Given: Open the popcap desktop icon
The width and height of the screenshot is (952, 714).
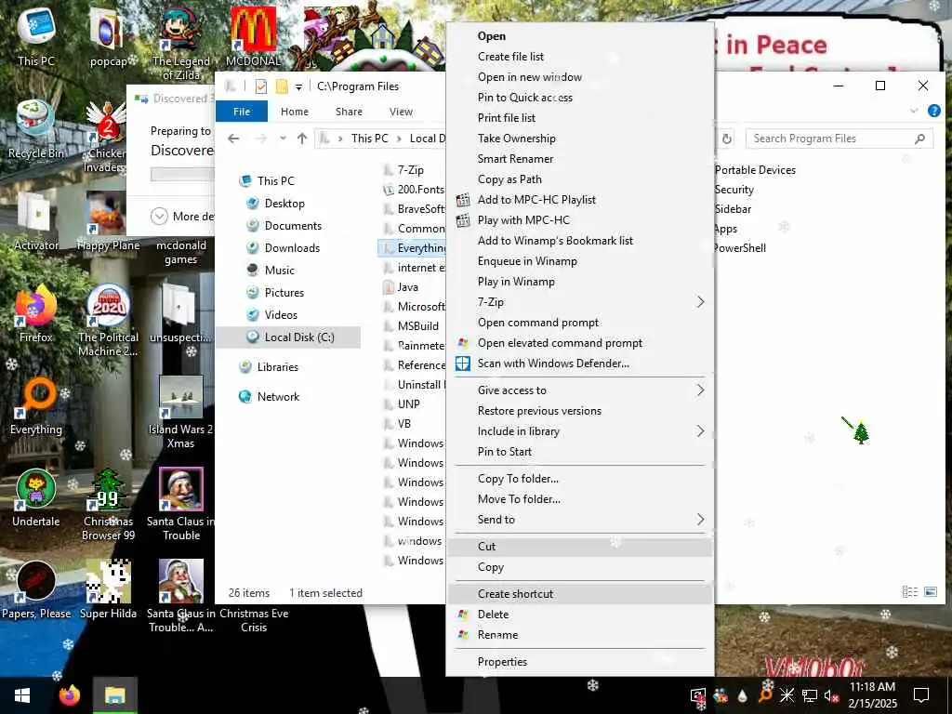Looking at the screenshot, I should pos(108,36).
